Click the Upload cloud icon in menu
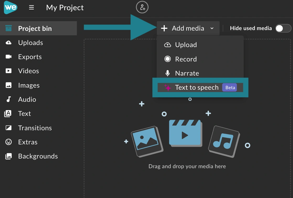293x198 pixels. click(x=167, y=45)
